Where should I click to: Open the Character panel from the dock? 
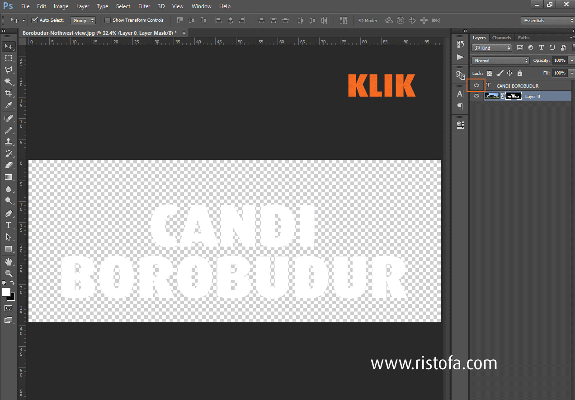click(460, 94)
